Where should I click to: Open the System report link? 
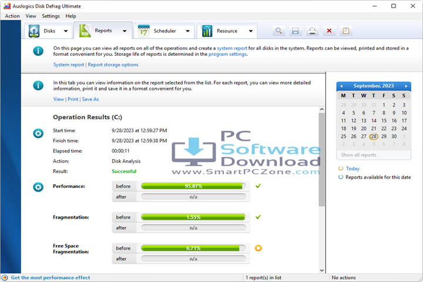tap(69, 65)
